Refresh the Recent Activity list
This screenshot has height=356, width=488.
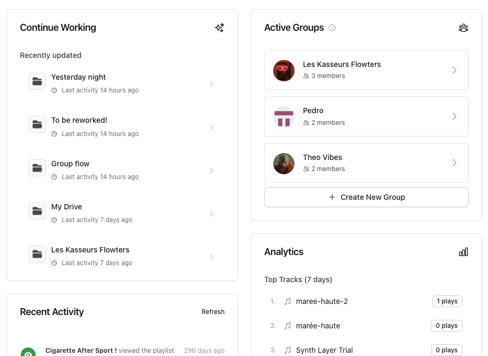click(213, 312)
